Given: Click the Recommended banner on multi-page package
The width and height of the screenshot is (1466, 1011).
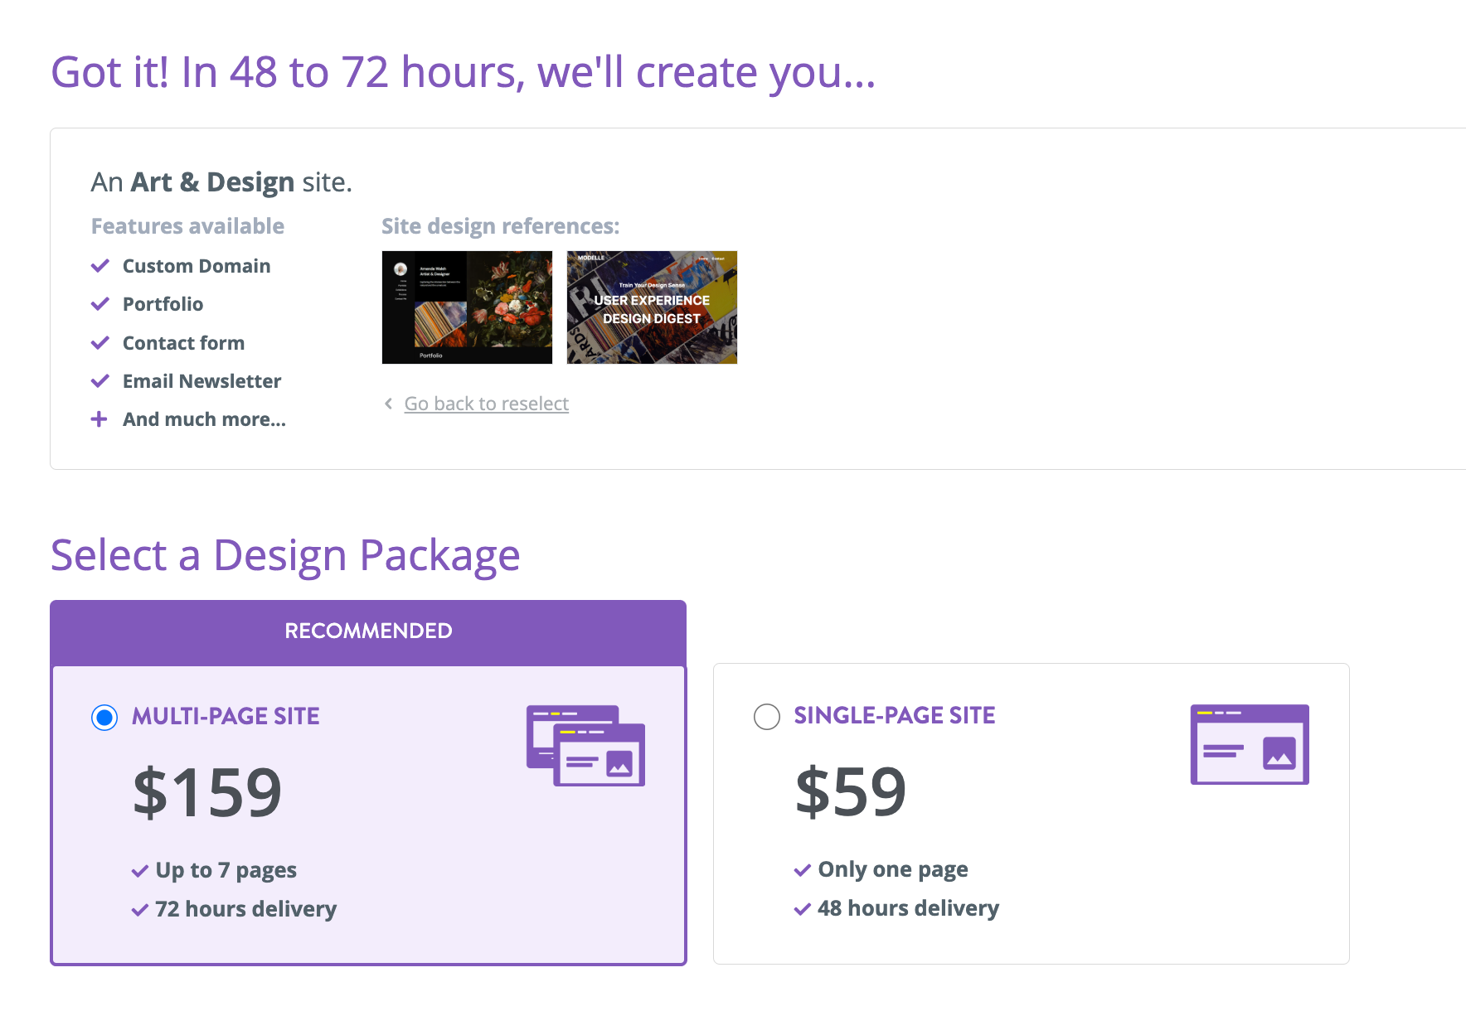Looking at the screenshot, I should click(x=368, y=631).
